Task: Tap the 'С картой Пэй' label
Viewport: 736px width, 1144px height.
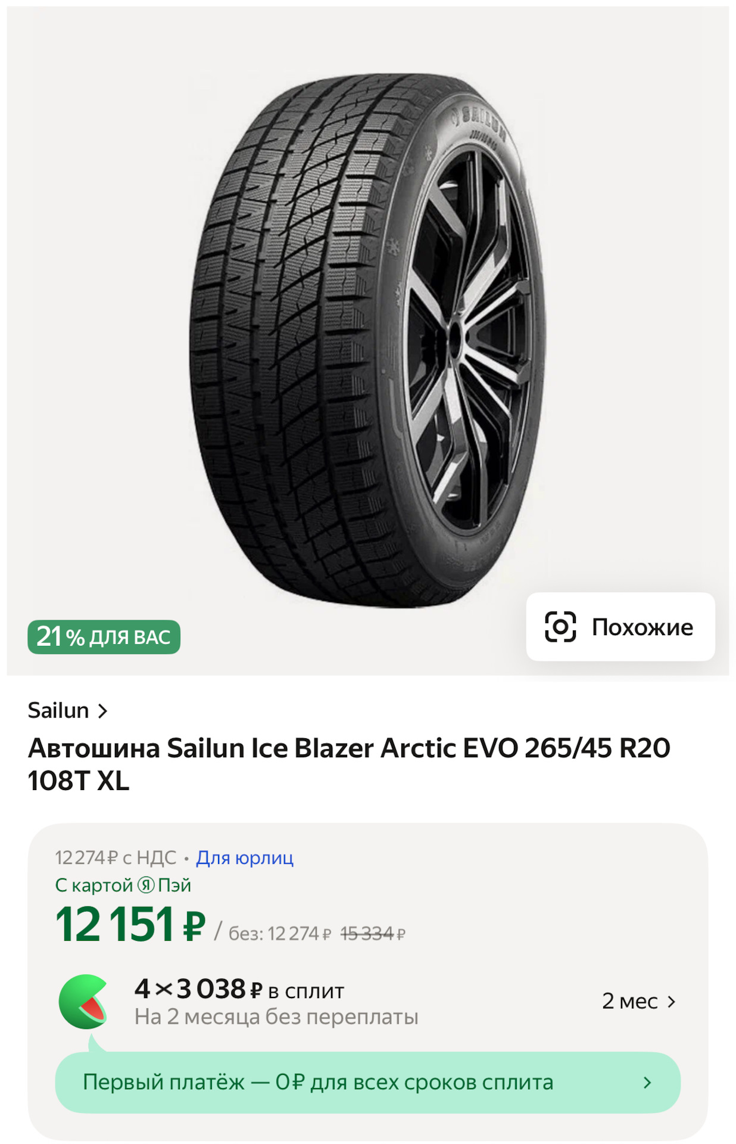Action: (x=123, y=885)
